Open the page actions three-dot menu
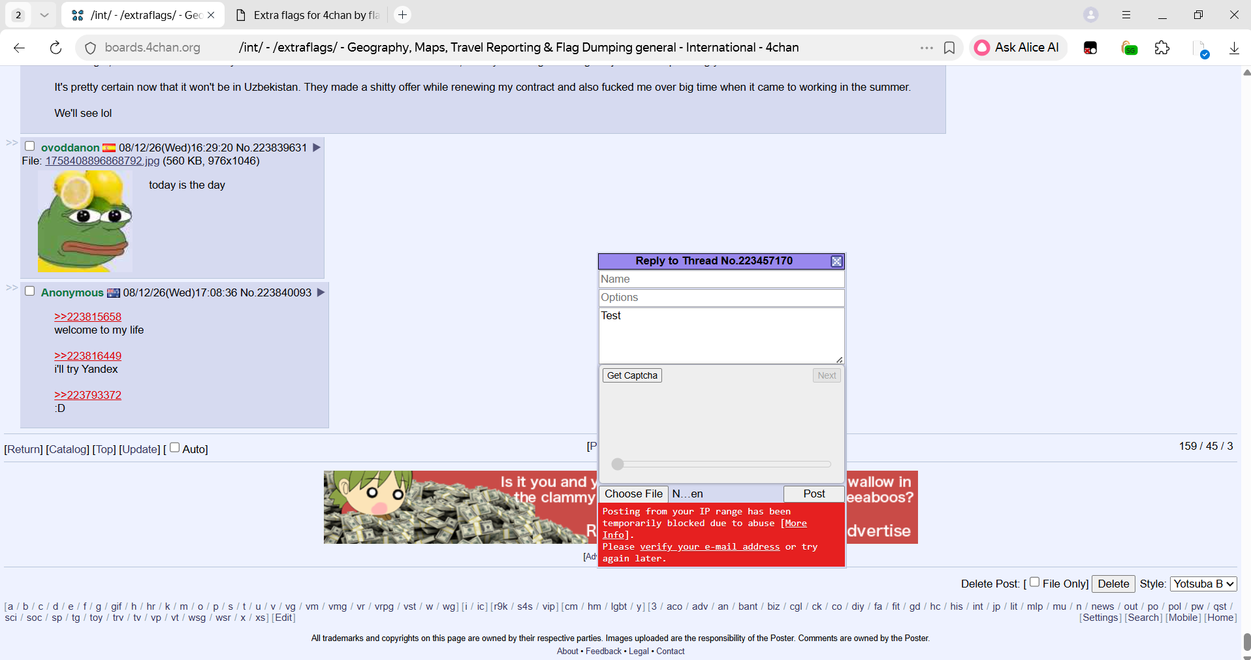The width and height of the screenshot is (1251, 660). pyautogui.click(x=926, y=48)
